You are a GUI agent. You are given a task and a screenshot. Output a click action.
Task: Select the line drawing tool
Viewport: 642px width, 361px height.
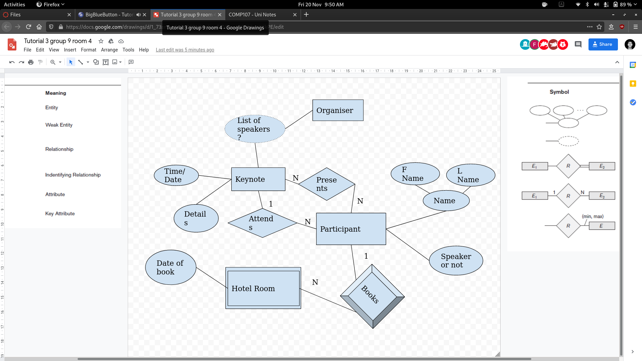click(x=81, y=62)
